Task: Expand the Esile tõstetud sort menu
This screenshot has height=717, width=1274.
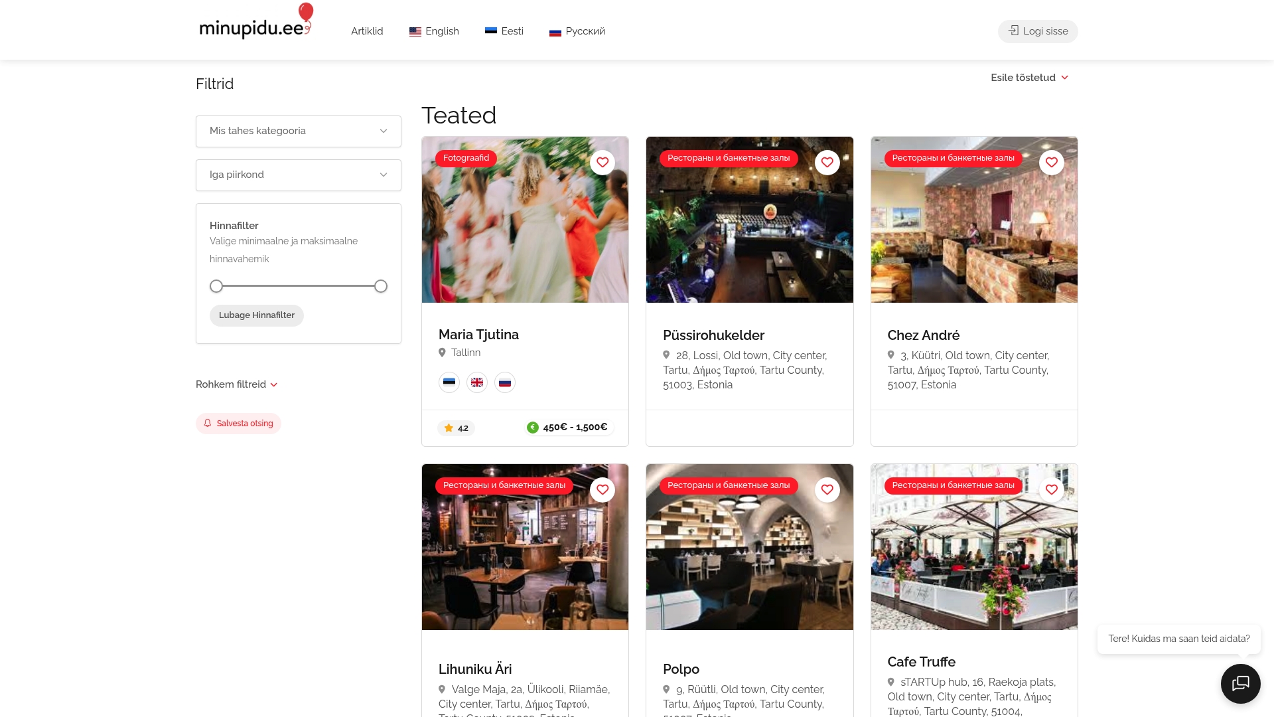Action: point(1029,78)
